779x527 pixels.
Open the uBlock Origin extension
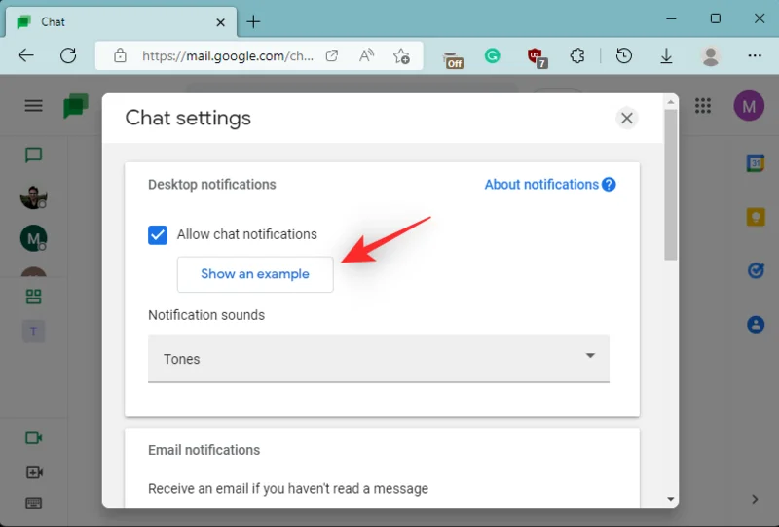tap(538, 57)
